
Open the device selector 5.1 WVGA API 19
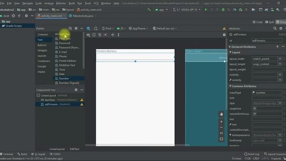click(x=187, y=9)
